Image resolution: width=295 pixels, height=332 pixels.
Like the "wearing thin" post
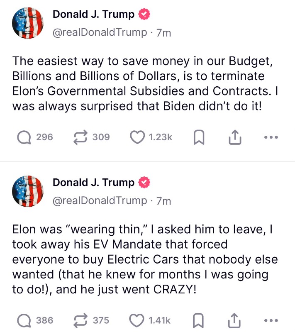tap(137, 320)
